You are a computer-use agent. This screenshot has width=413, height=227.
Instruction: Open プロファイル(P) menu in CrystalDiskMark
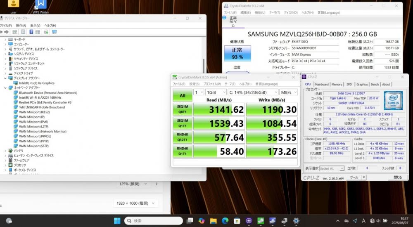coord(212,84)
